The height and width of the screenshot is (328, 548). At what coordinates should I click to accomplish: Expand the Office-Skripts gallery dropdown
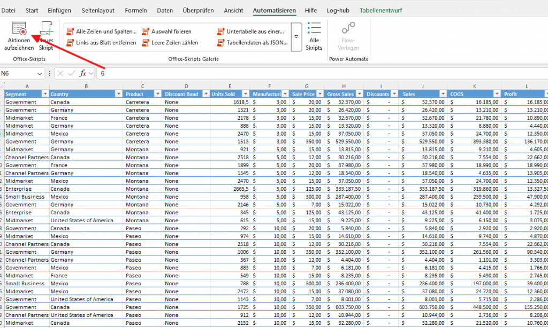[x=296, y=37]
